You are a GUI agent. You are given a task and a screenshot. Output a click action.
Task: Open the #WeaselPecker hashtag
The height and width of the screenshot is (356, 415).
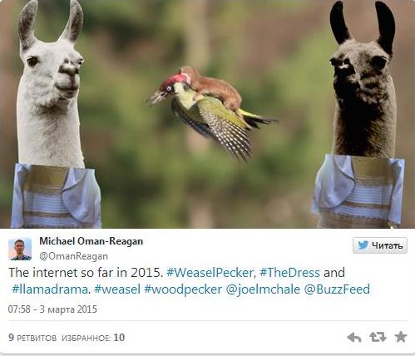[210, 273]
